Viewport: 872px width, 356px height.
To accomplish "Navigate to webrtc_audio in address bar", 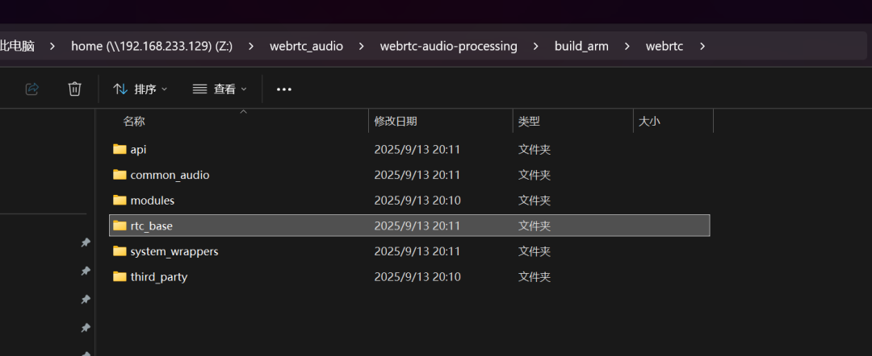I will (x=306, y=46).
